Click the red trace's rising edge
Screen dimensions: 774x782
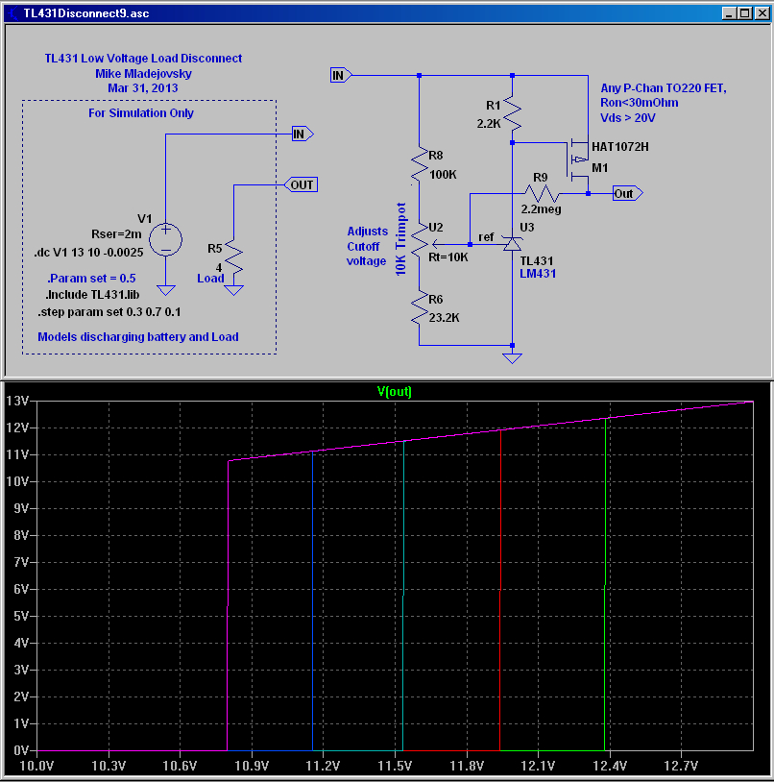pyautogui.click(x=500, y=590)
